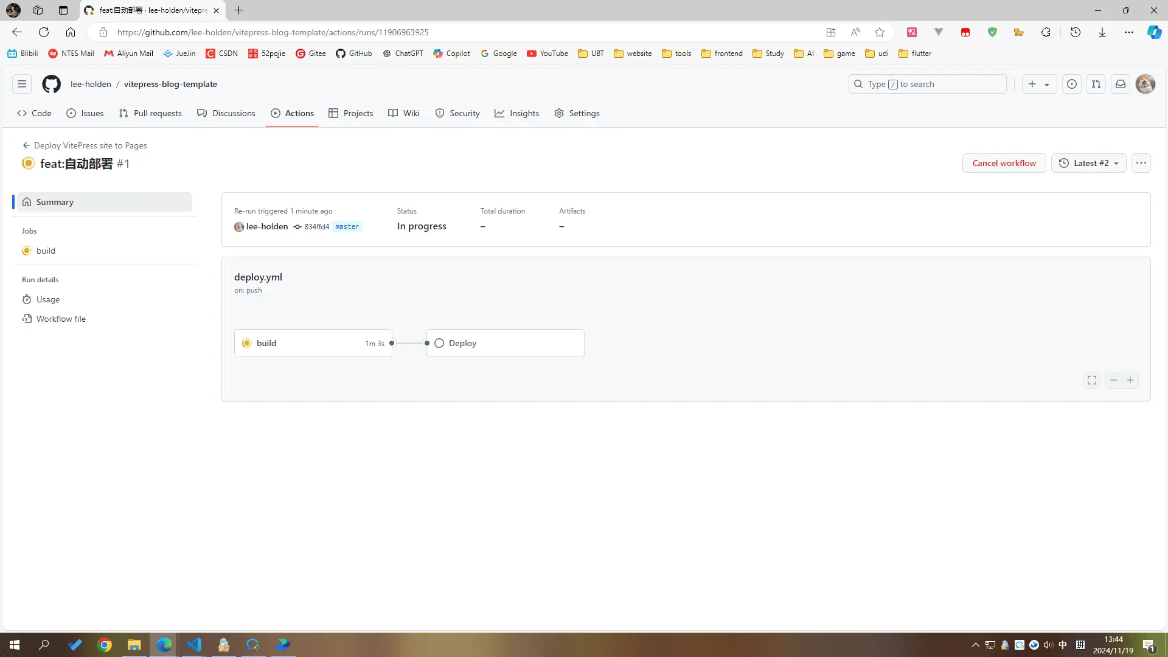The height and width of the screenshot is (657, 1168).
Task: Open the GitHub global navigation hamburger menu
Action: click(22, 84)
